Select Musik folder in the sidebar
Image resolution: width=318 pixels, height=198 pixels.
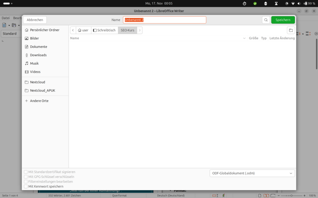34,64
